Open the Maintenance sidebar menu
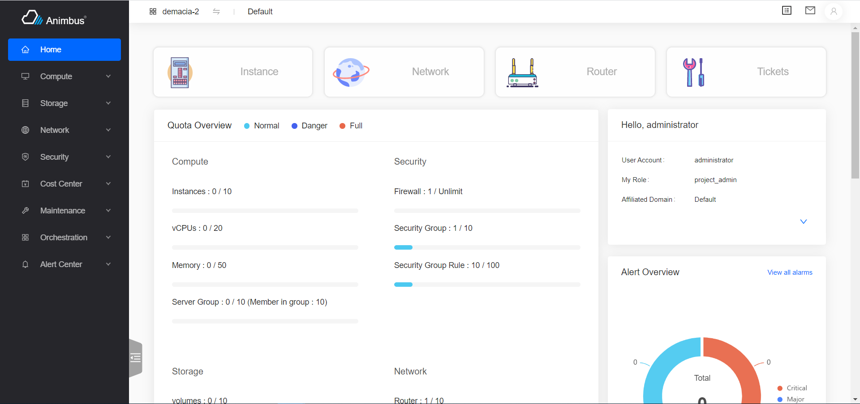Image resolution: width=860 pixels, height=404 pixels. point(64,211)
